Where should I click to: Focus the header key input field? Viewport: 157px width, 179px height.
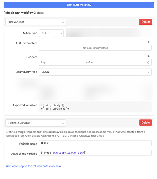62,62
